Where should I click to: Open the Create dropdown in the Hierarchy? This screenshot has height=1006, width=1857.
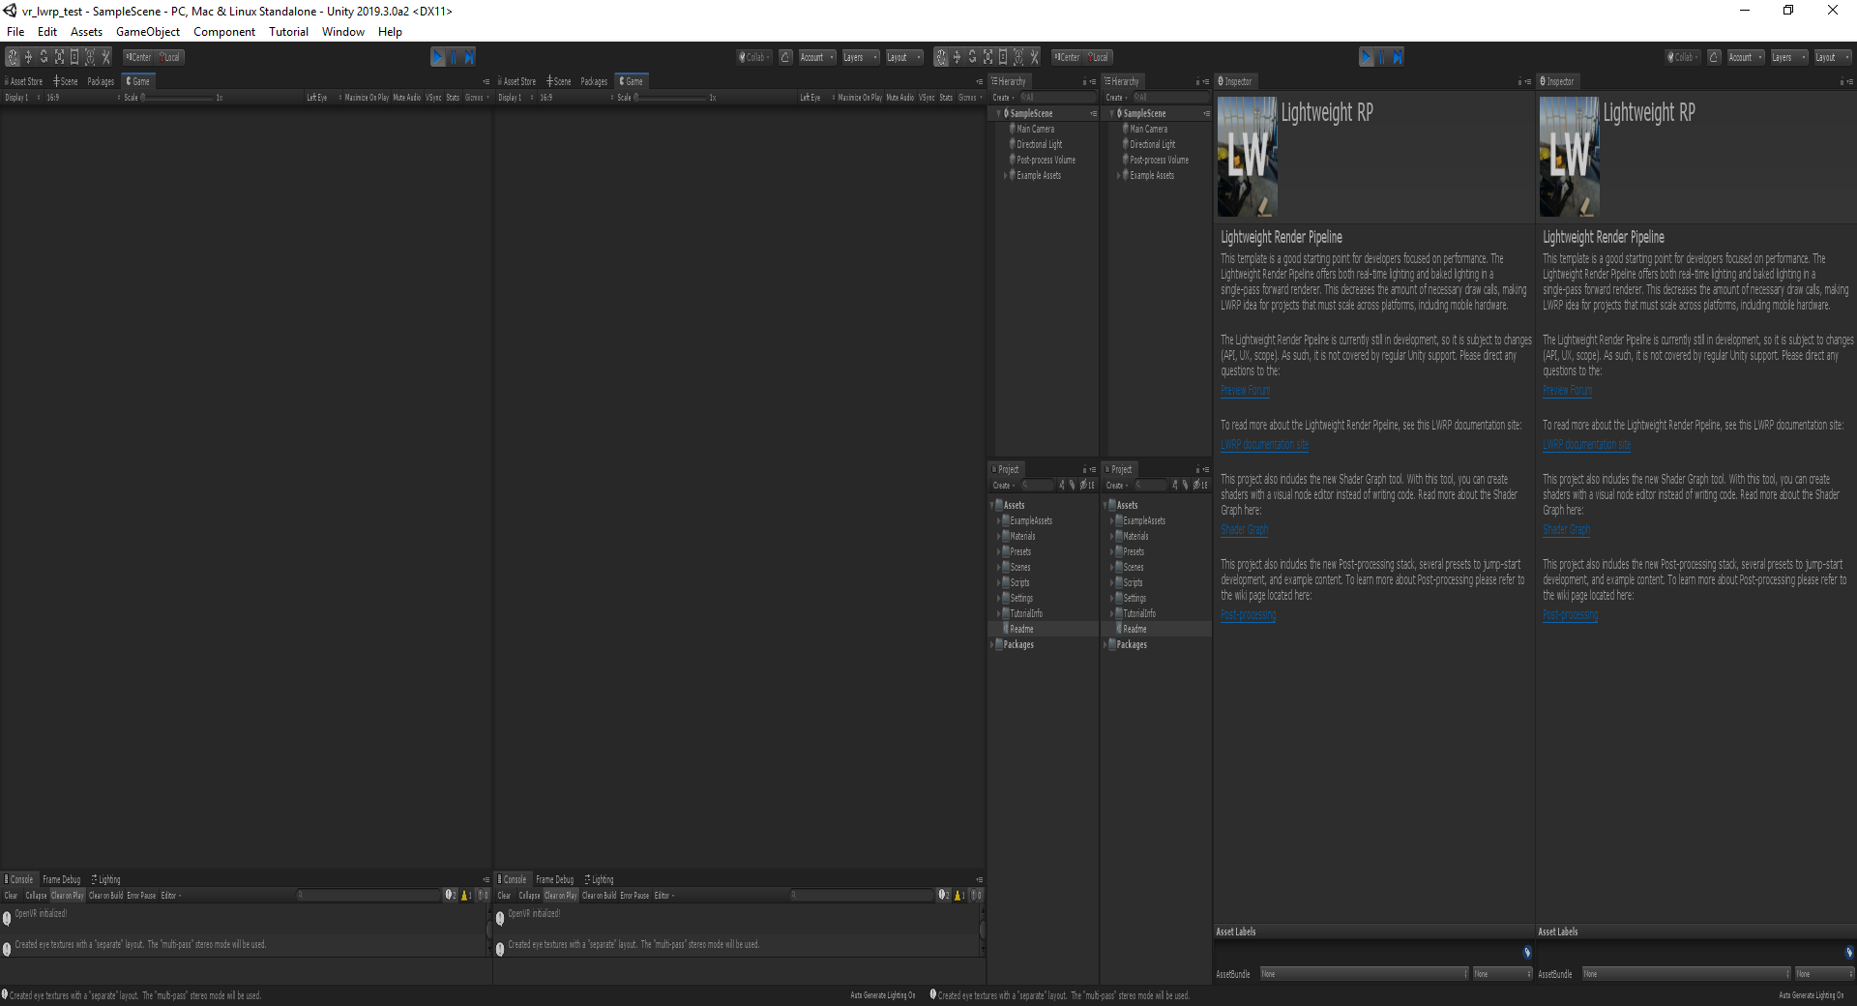tap(1003, 97)
